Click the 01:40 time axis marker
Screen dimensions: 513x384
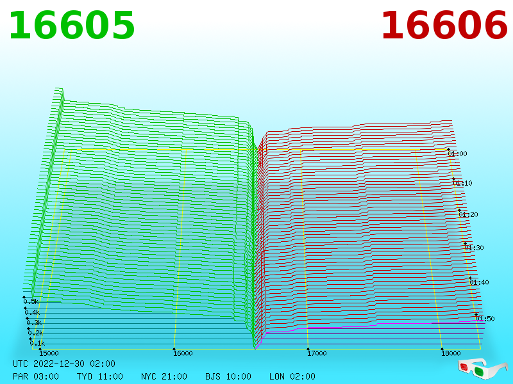coord(479,282)
